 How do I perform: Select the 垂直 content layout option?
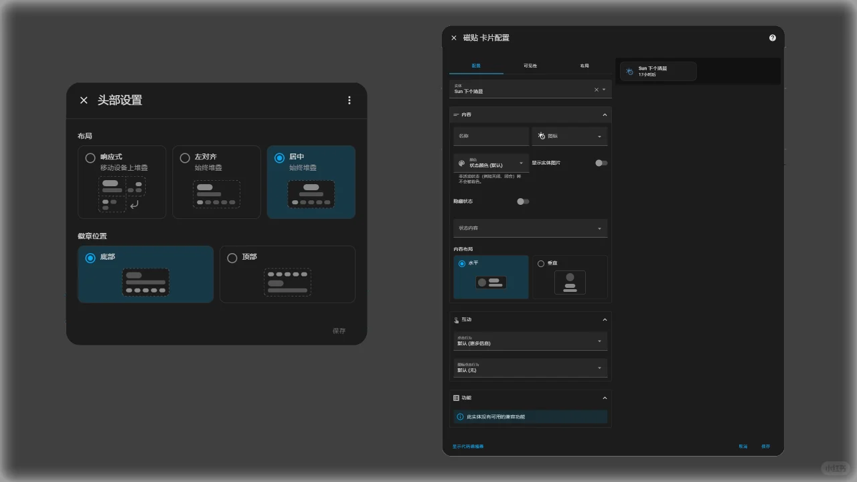click(570, 277)
